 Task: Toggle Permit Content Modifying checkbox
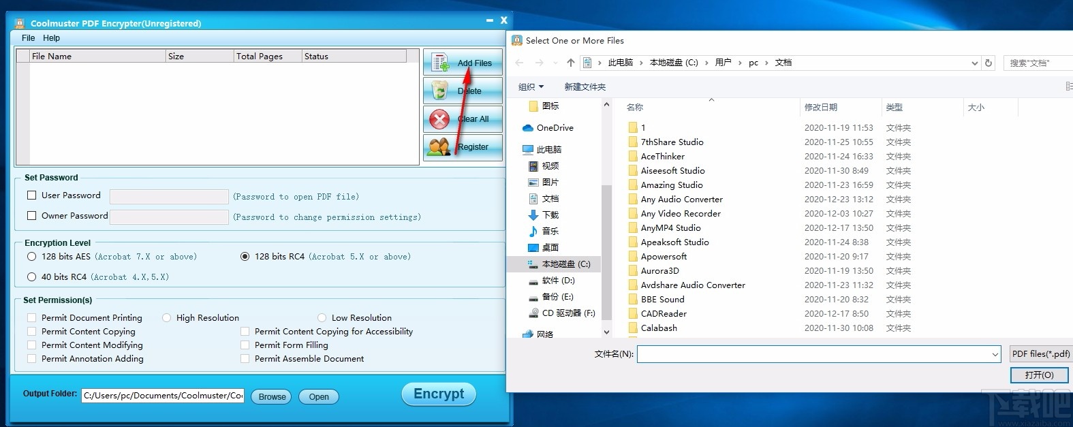(31, 345)
